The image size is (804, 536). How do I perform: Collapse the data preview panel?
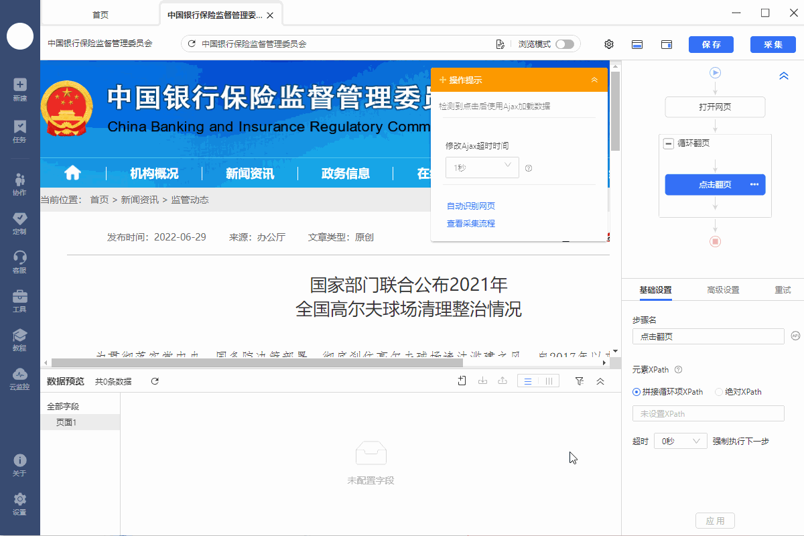pos(600,381)
